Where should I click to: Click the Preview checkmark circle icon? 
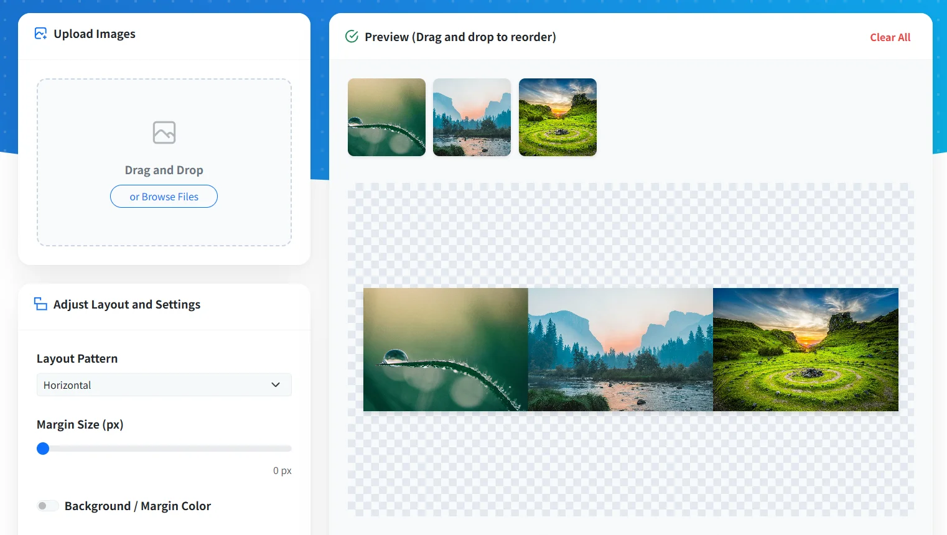coord(352,37)
